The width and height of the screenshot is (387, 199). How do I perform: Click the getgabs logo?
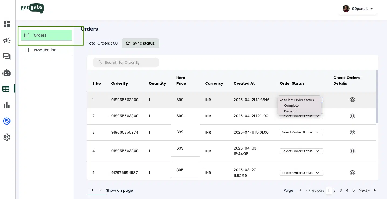click(32, 8)
